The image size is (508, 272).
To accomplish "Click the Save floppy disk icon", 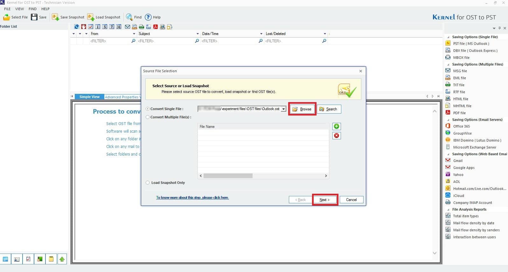I will pos(34,17).
